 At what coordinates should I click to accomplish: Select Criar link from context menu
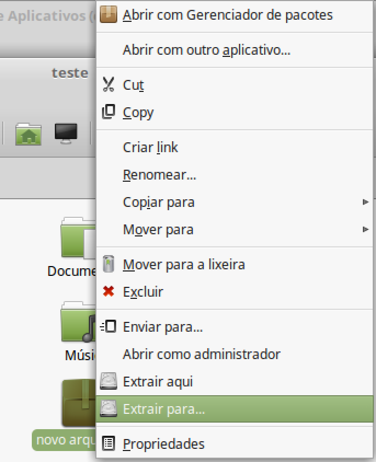pos(150,147)
